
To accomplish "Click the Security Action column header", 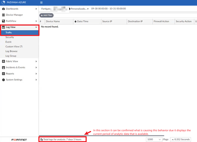I will click(x=184, y=22).
